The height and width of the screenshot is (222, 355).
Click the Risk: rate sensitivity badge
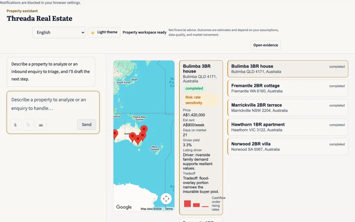(x=201, y=100)
